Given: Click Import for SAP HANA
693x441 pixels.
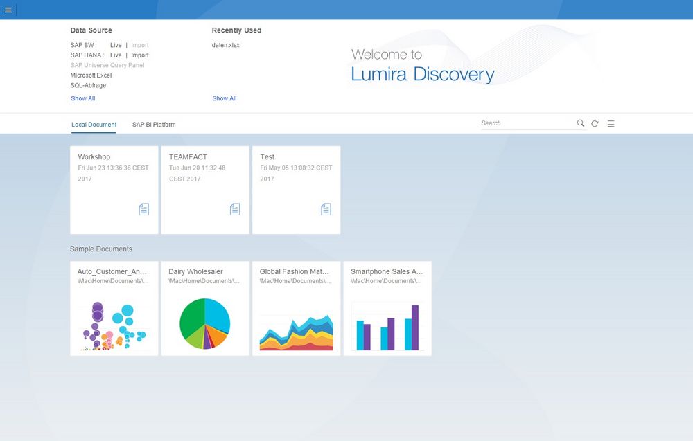Looking at the screenshot, I should point(140,55).
